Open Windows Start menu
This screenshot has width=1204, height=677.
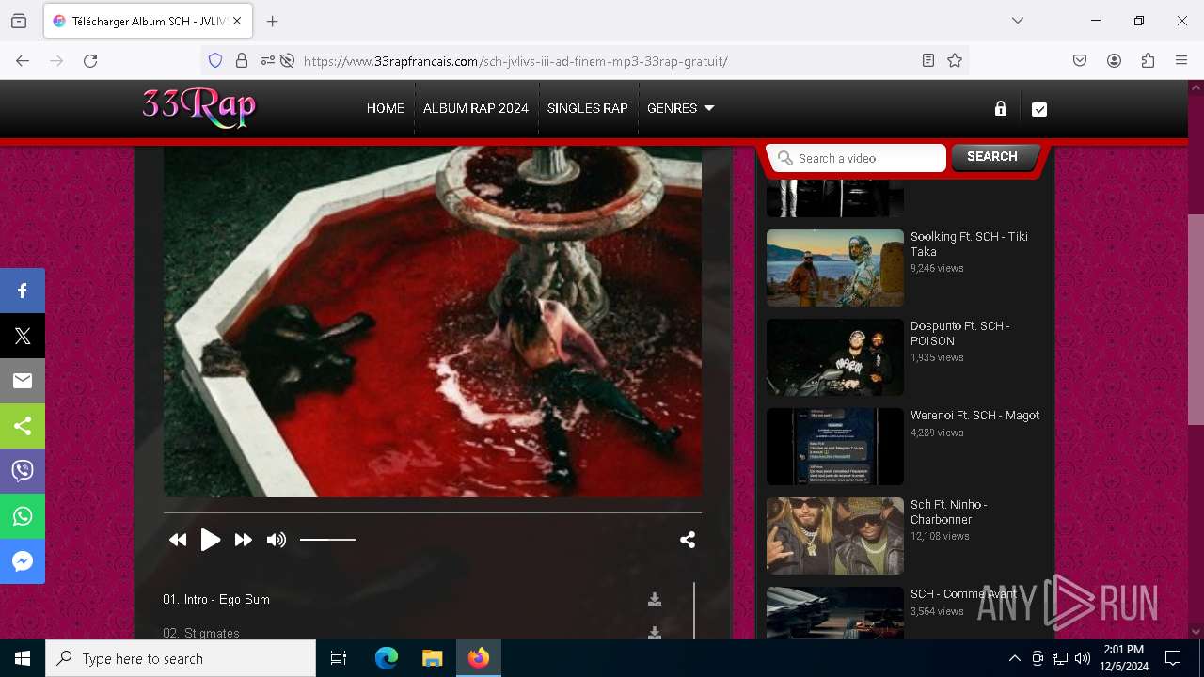23,658
